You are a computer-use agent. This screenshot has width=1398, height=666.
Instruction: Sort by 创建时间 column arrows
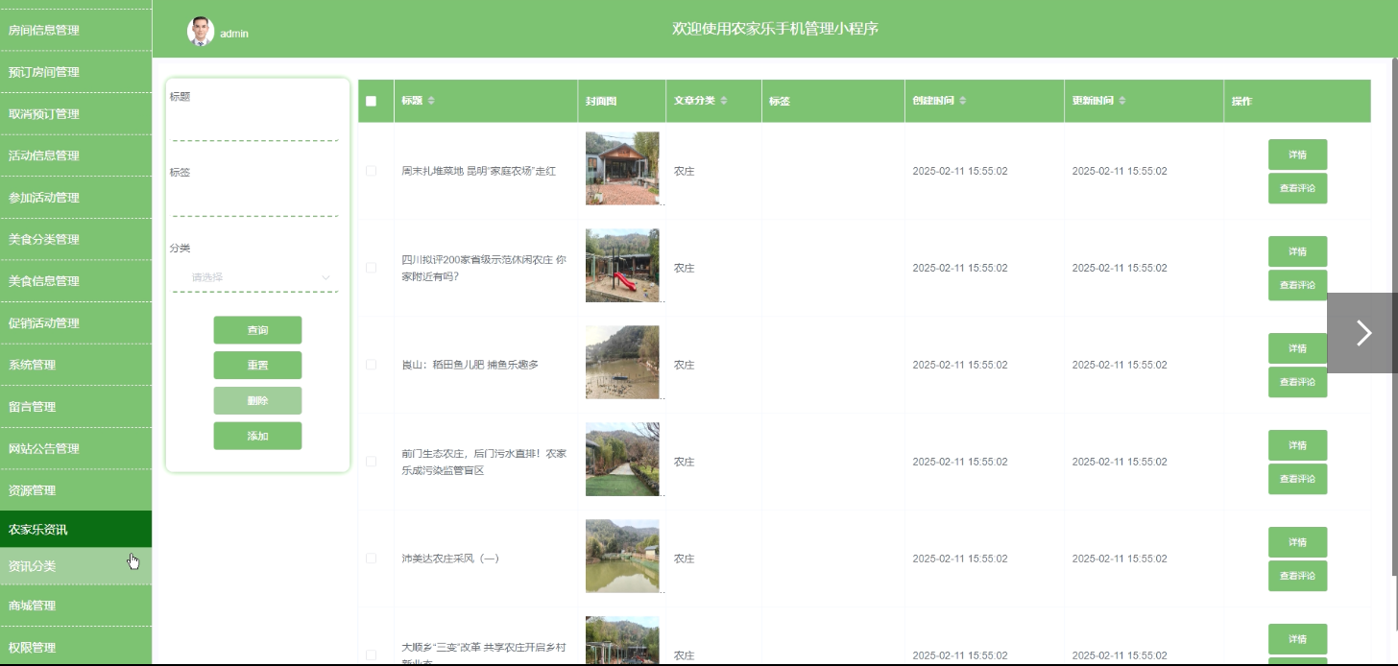(963, 101)
